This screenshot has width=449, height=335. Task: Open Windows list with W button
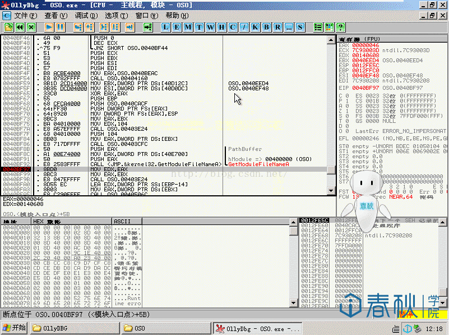pyautogui.click(x=210, y=27)
